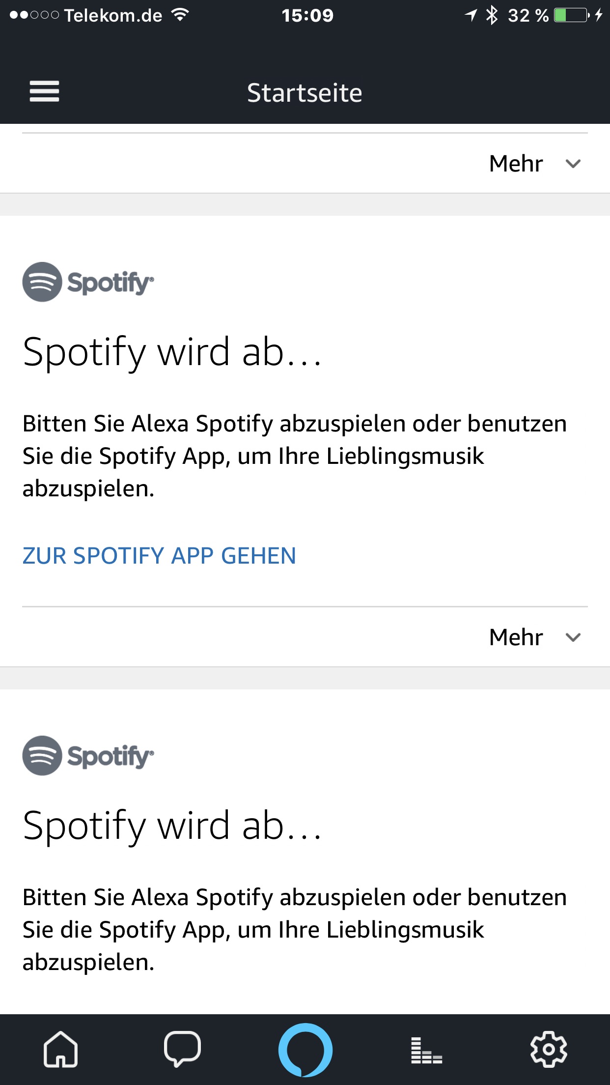Image resolution: width=610 pixels, height=1085 pixels.
Task: Tap the second Spotify card description text
Action: (295, 930)
